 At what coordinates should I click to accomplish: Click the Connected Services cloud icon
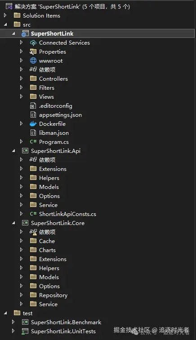tap(33, 43)
